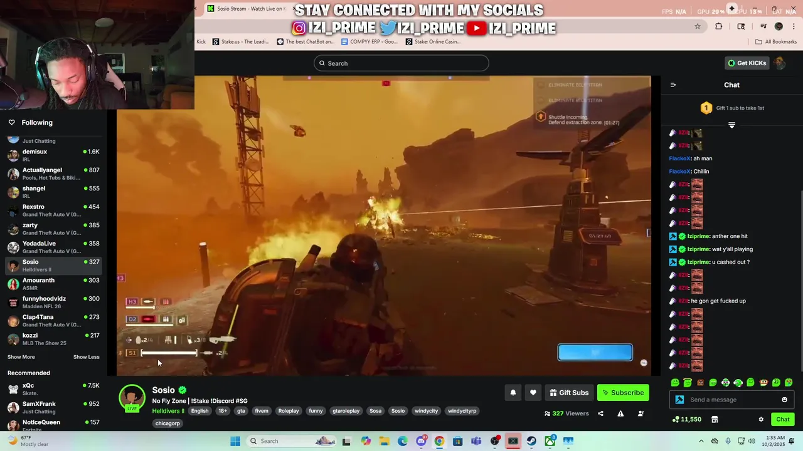Click the Get KICKs button

[x=747, y=63]
